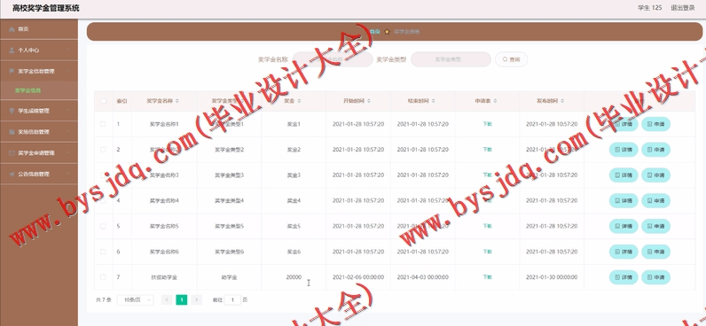Screen dimensions: 706x326
Task: Select page 1 in pagination
Action: tap(182, 300)
